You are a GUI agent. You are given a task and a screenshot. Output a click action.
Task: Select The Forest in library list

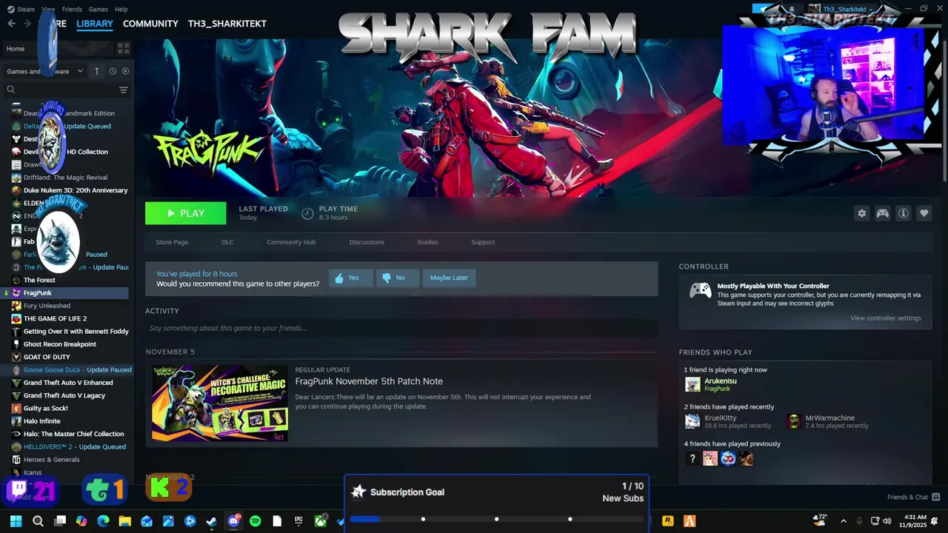[x=39, y=280]
